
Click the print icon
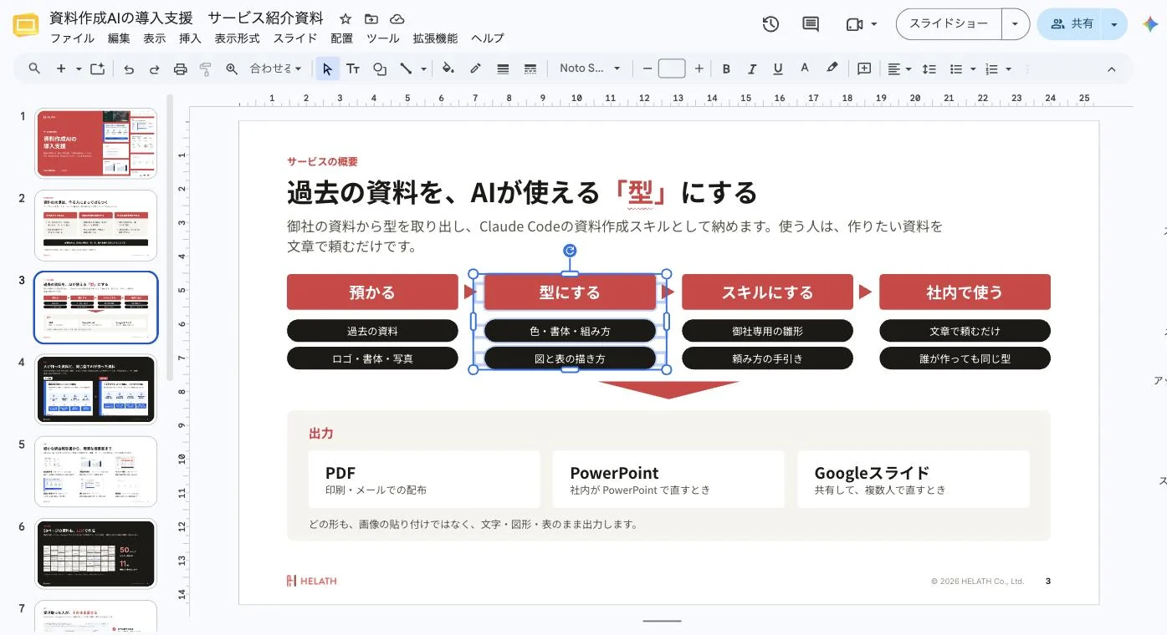[180, 69]
